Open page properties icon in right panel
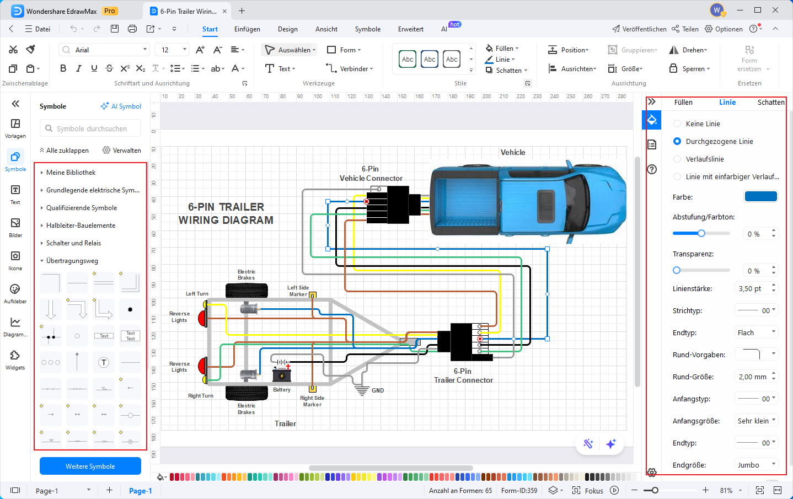 tap(652, 144)
